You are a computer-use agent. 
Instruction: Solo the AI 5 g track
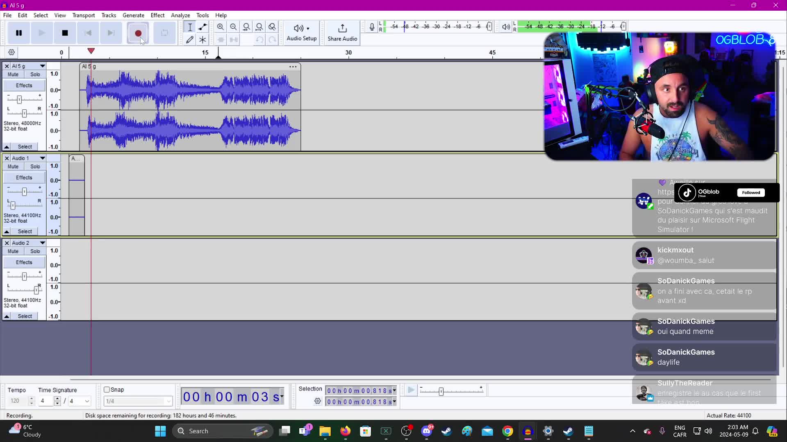35,74
